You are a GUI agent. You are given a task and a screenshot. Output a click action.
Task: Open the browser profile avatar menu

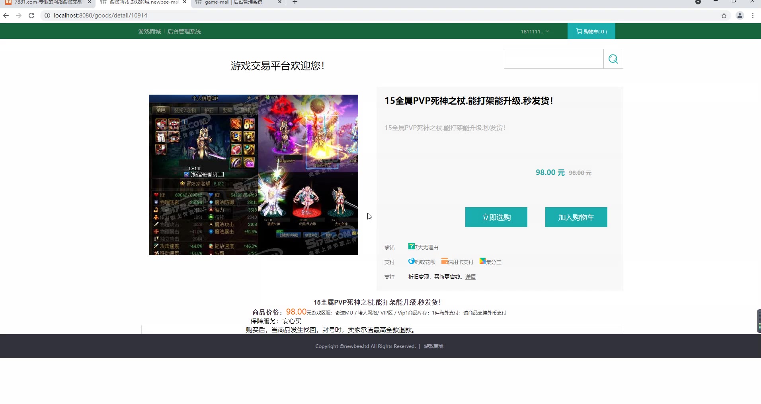click(x=740, y=16)
